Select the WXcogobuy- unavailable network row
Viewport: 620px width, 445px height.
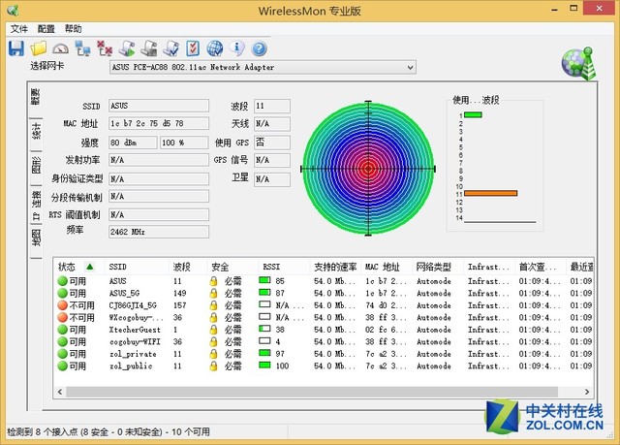click(325, 317)
